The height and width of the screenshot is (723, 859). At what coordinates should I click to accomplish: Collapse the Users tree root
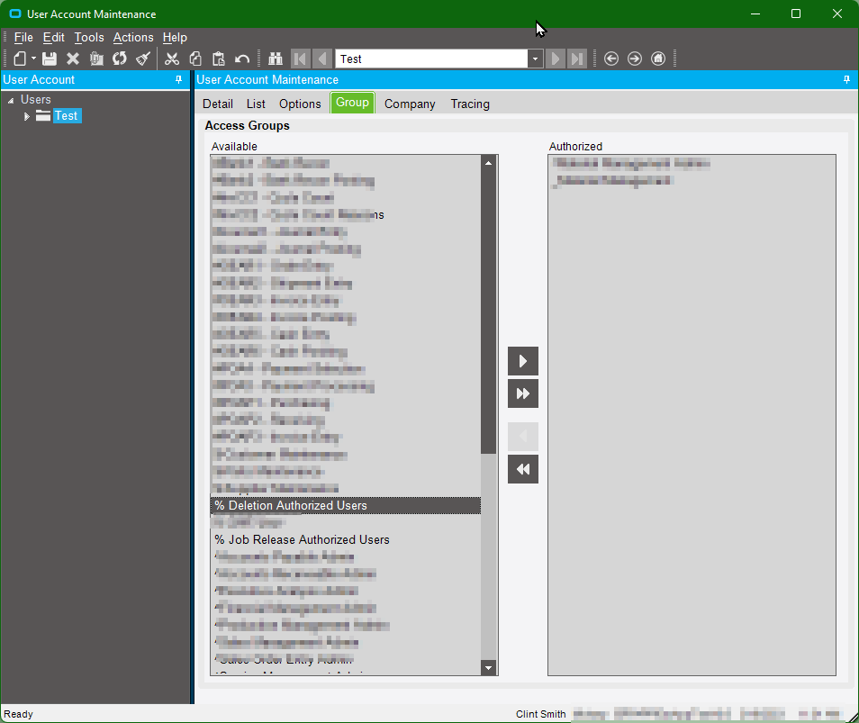click(11, 100)
